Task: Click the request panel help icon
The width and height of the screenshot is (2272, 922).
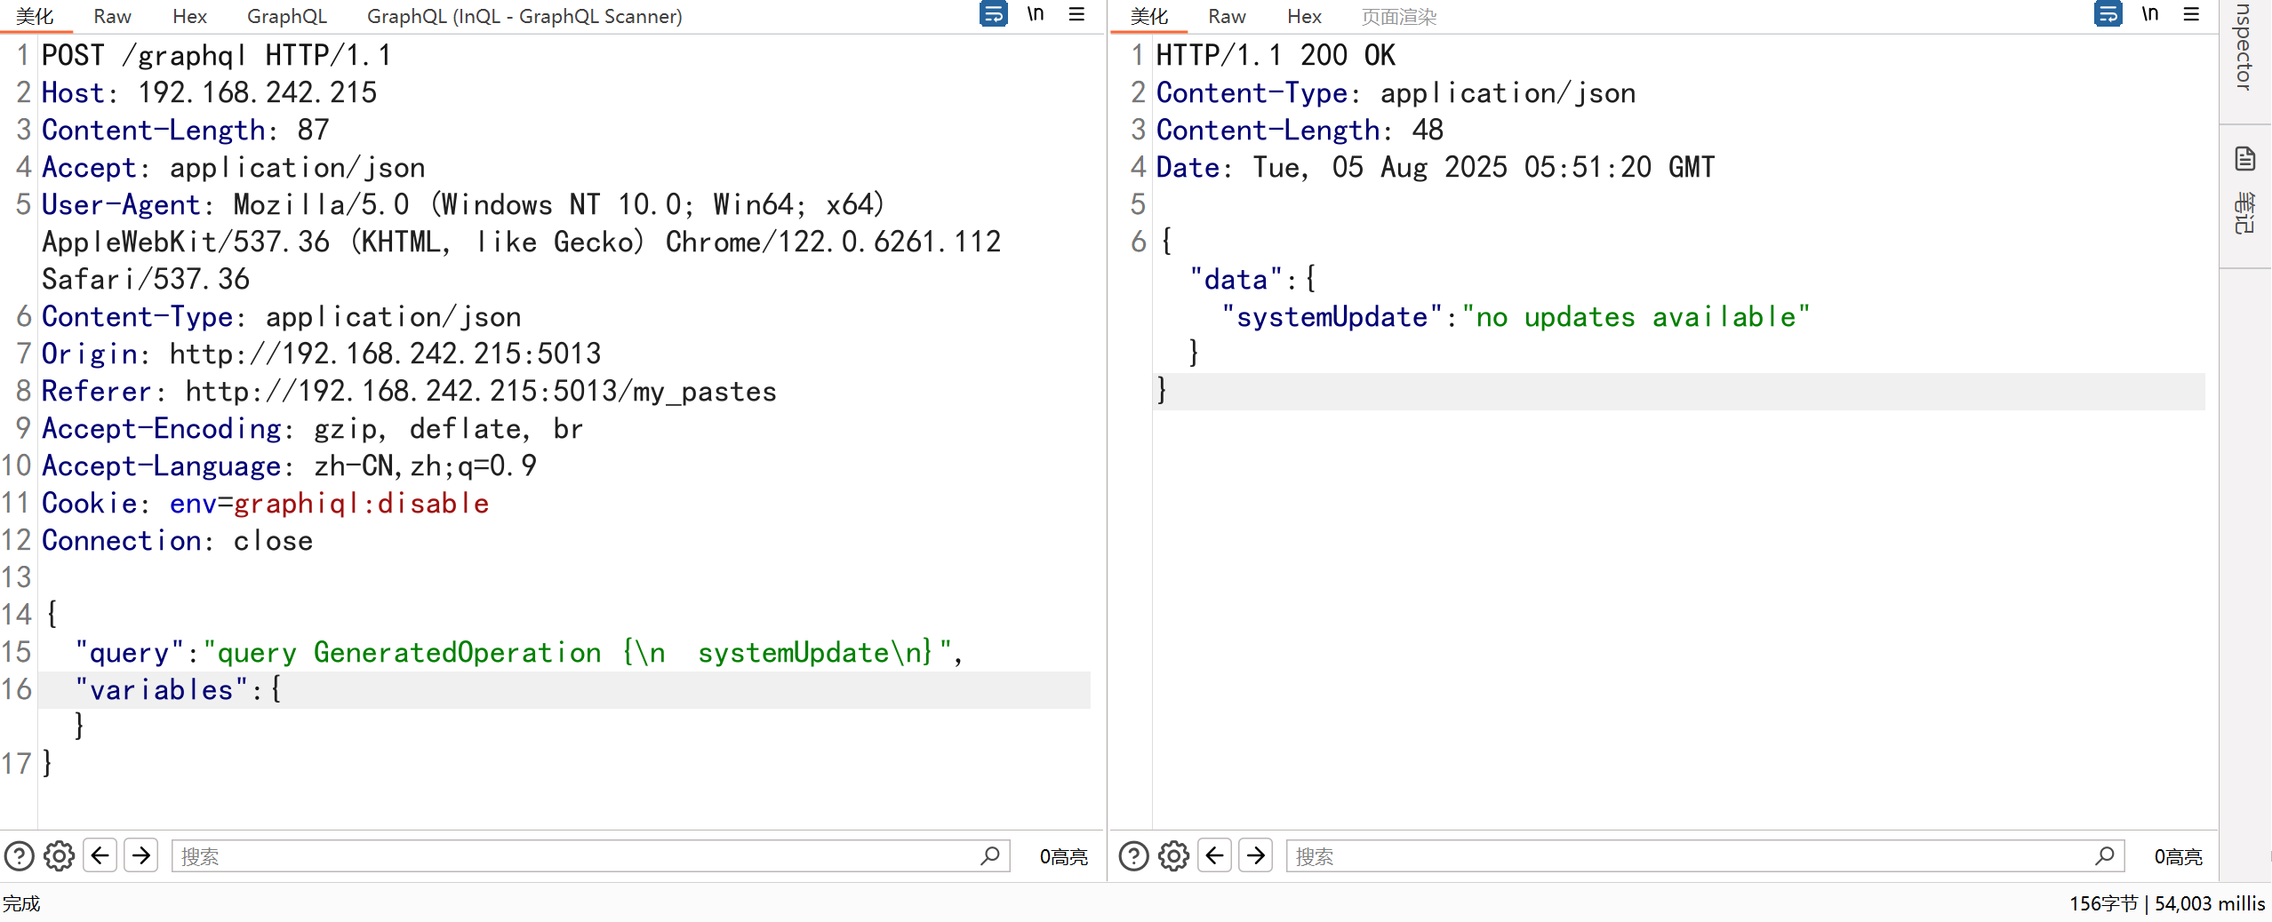Action: (x=20, y=856)
